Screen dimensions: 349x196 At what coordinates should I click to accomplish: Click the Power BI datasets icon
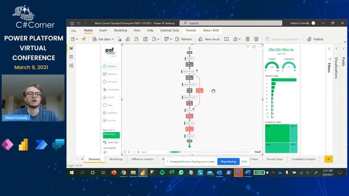(128, 39)
